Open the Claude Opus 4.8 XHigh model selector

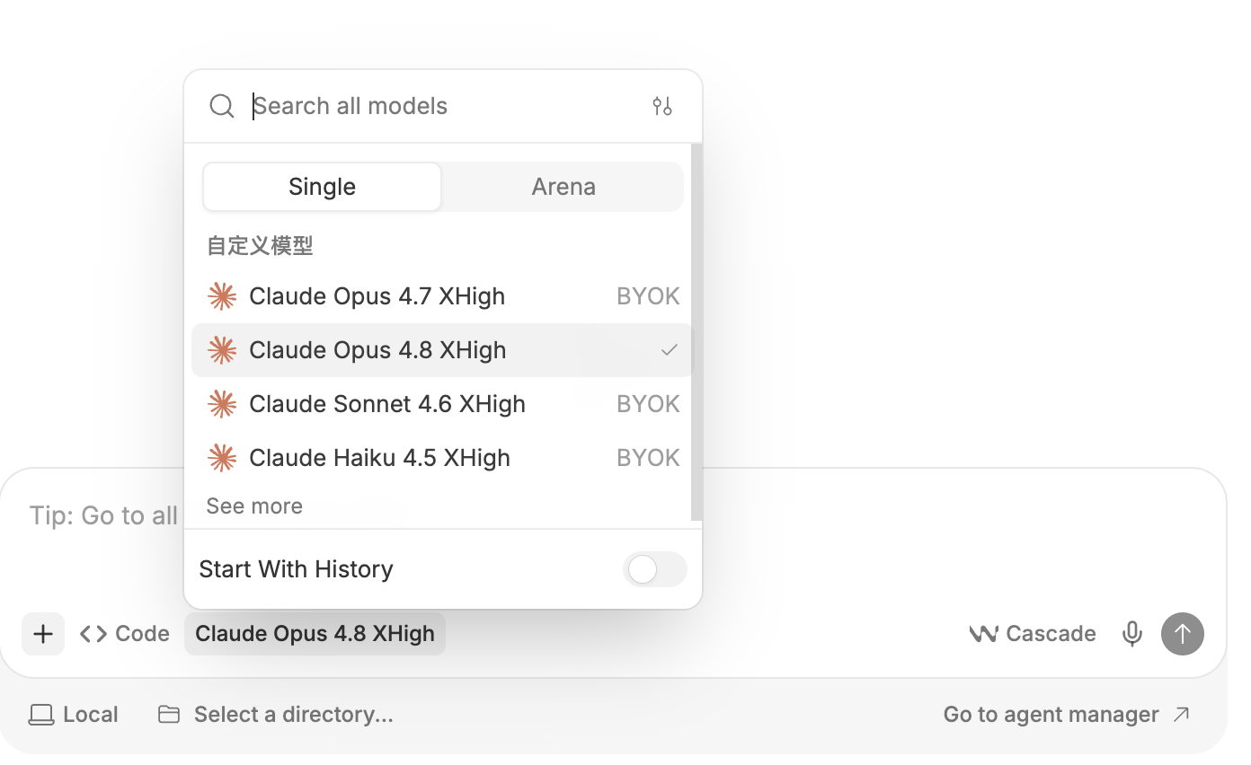315,634
